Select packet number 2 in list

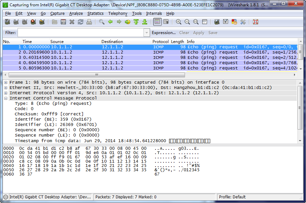(x=150, y=52)
